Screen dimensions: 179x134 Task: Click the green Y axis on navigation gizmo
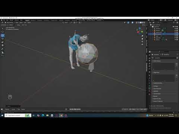click(142, 32)
